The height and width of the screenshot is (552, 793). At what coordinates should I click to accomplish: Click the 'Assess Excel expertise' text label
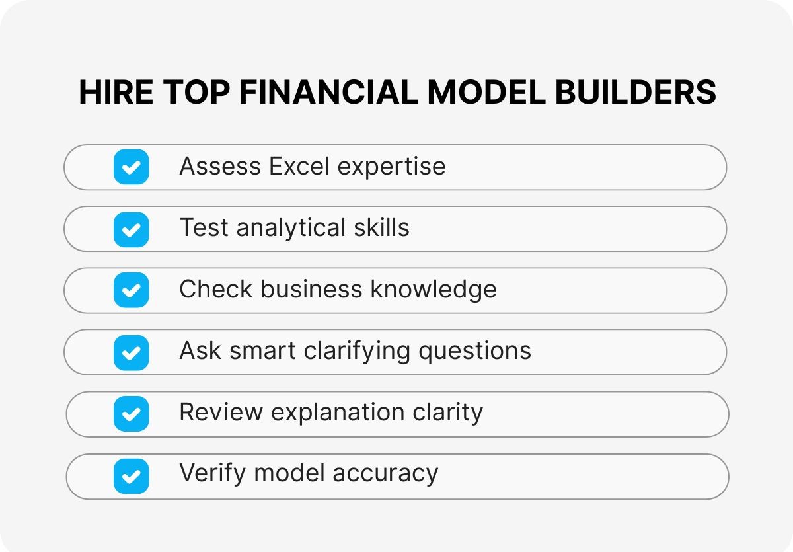tap(312, 166)
